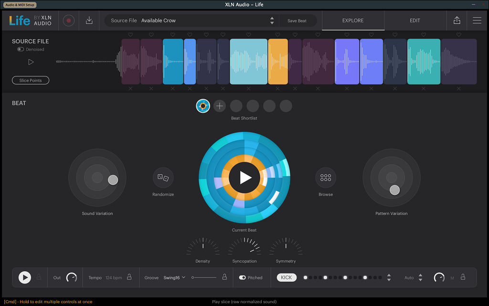The height and width of the screenshot is (306, 489).
Task: Select the light blue waveform slice
Action: click(248, 62)
